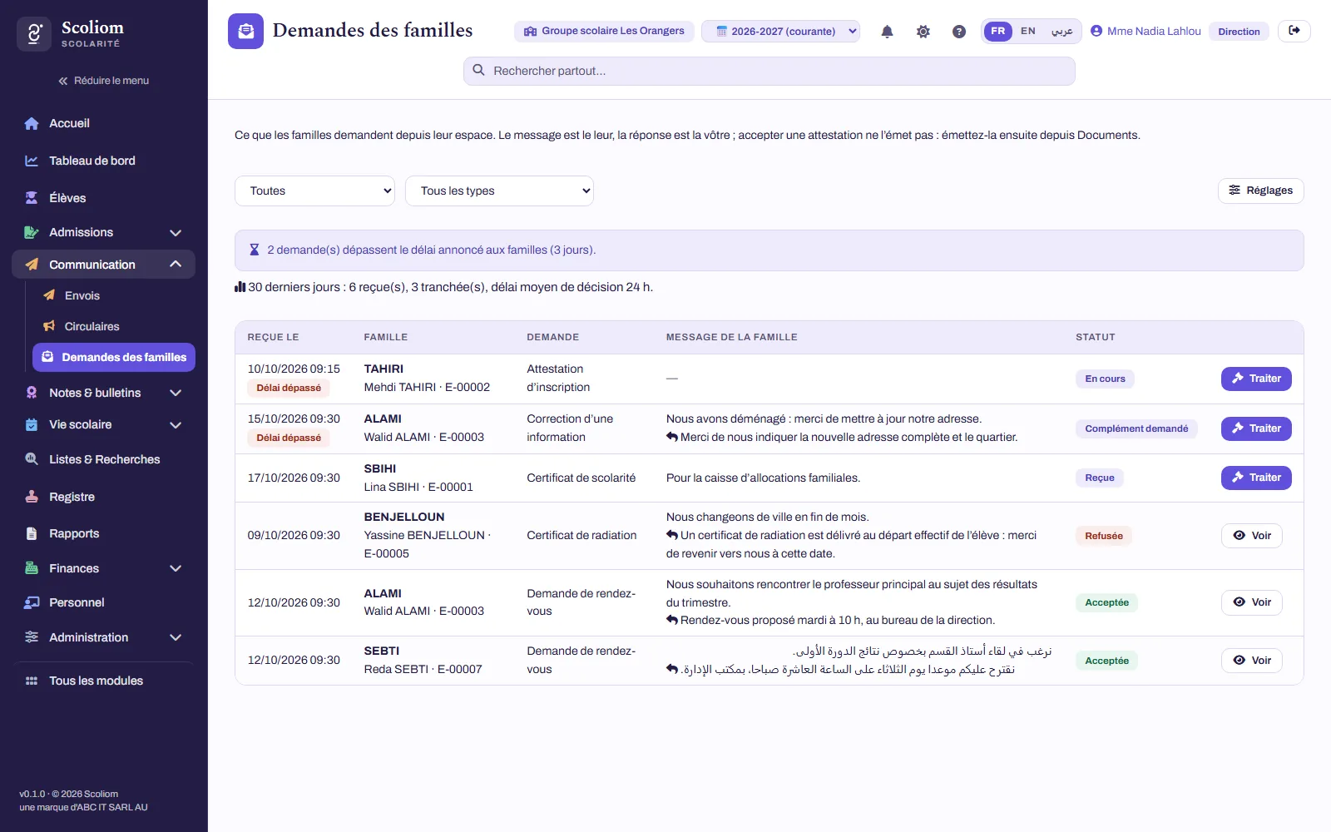Collapse the Communication menu

click(104, 265)
